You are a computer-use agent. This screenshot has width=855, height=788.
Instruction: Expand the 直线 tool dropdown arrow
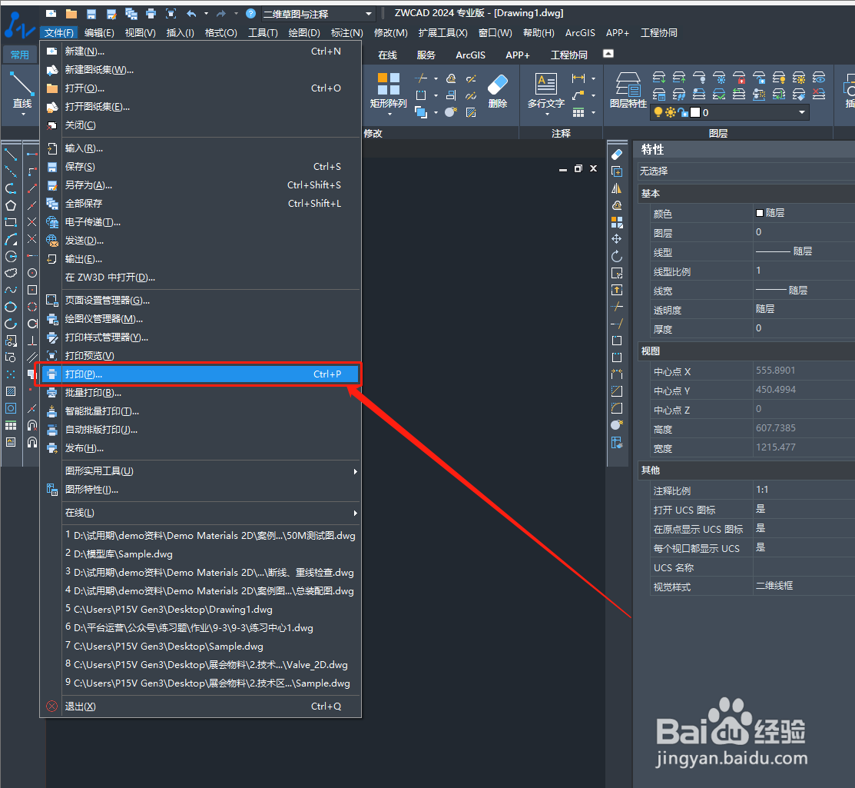(23, 115)
